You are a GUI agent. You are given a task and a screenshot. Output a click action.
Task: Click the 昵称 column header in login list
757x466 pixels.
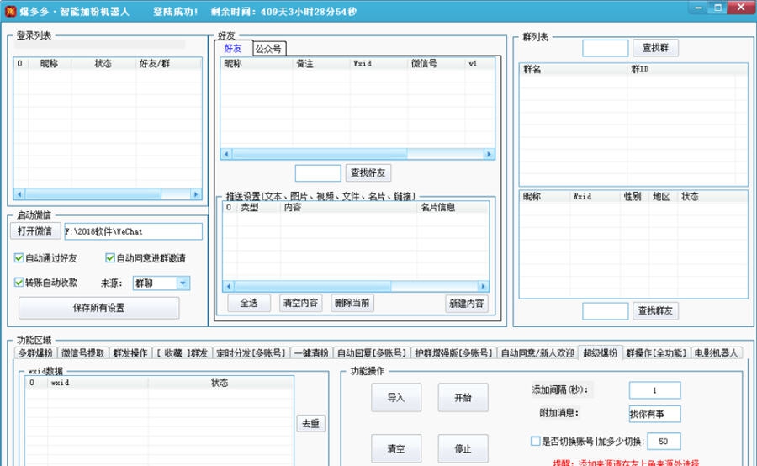50,63
